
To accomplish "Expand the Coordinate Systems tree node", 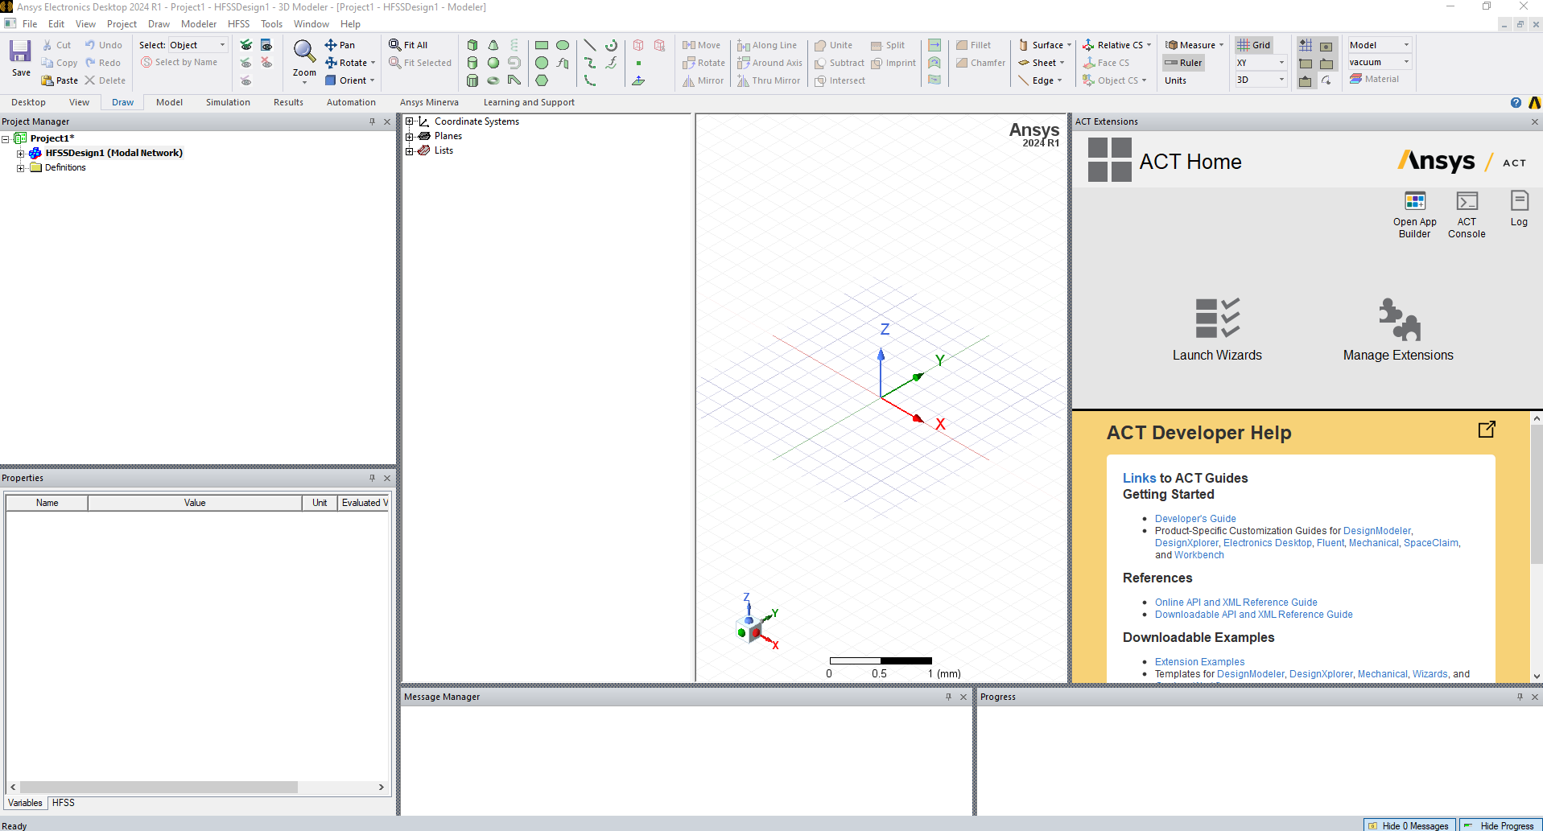I will coord(410,121).
